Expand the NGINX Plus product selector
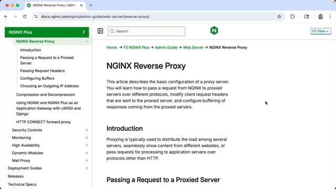 coord(47,32)
